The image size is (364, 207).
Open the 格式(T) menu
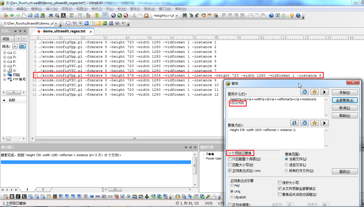pos(97,9)
